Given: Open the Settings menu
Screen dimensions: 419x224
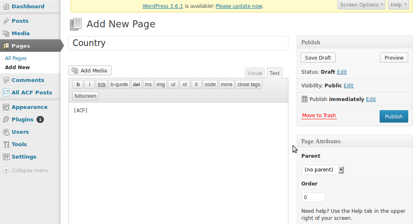Looking at the screenshot, I should coord(24,157).
